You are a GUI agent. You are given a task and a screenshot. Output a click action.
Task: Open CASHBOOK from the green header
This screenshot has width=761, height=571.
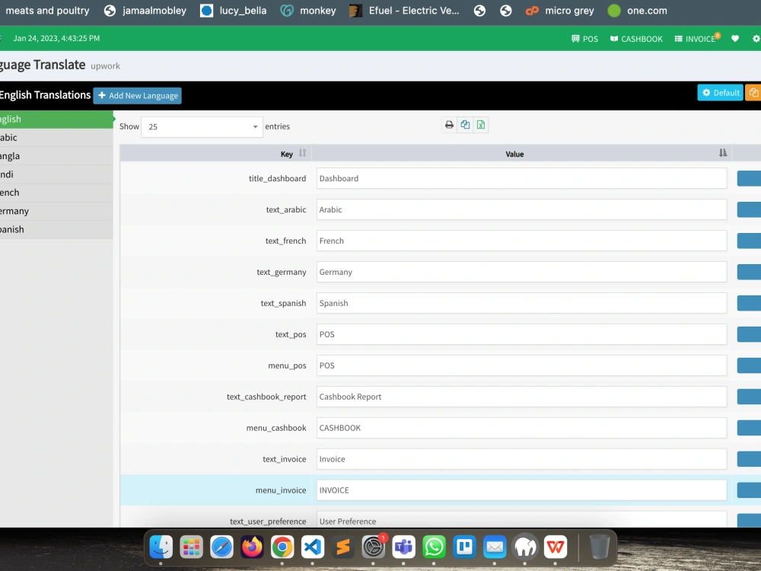point(635,39)
